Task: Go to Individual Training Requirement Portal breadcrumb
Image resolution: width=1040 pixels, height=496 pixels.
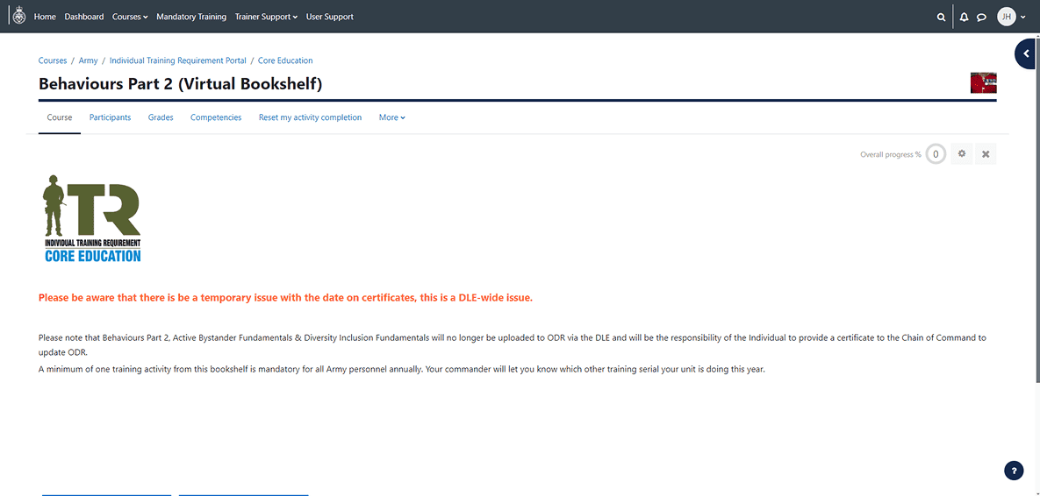Action: point(178,60)
